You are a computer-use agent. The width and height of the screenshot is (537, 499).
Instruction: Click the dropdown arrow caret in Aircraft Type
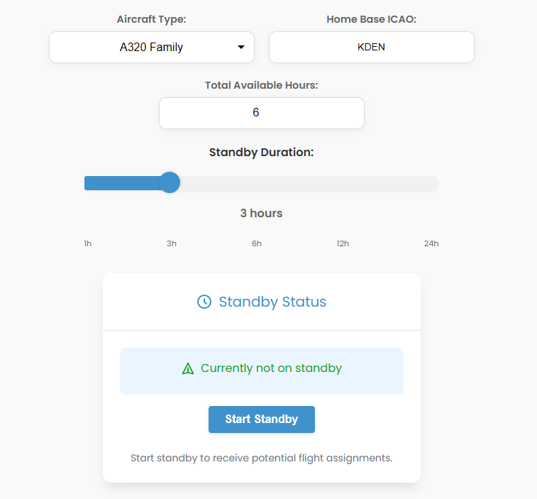241,48
